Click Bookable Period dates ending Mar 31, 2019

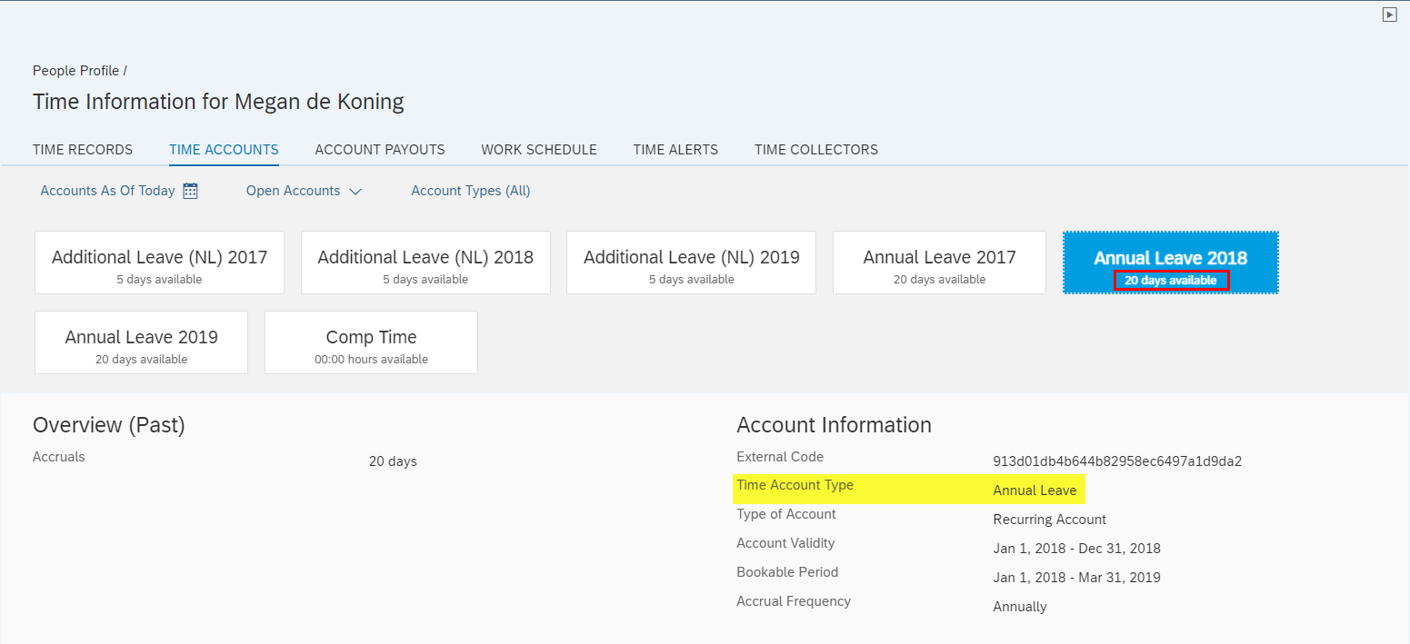tap(1076, 578)
